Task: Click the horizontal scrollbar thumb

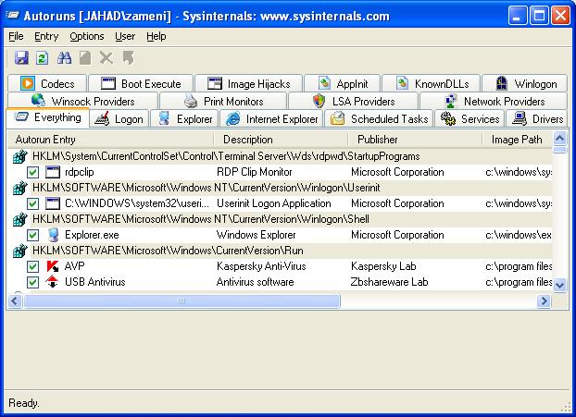Action: coord(182,301)
